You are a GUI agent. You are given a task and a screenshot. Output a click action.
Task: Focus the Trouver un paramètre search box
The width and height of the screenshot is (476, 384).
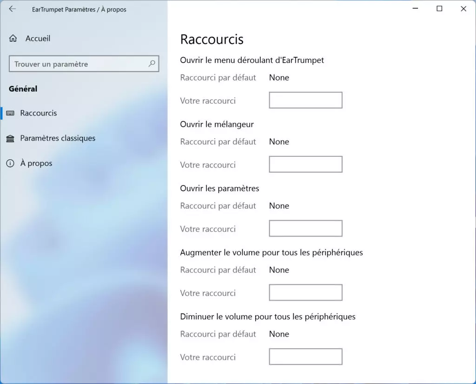tap(84, 64)
